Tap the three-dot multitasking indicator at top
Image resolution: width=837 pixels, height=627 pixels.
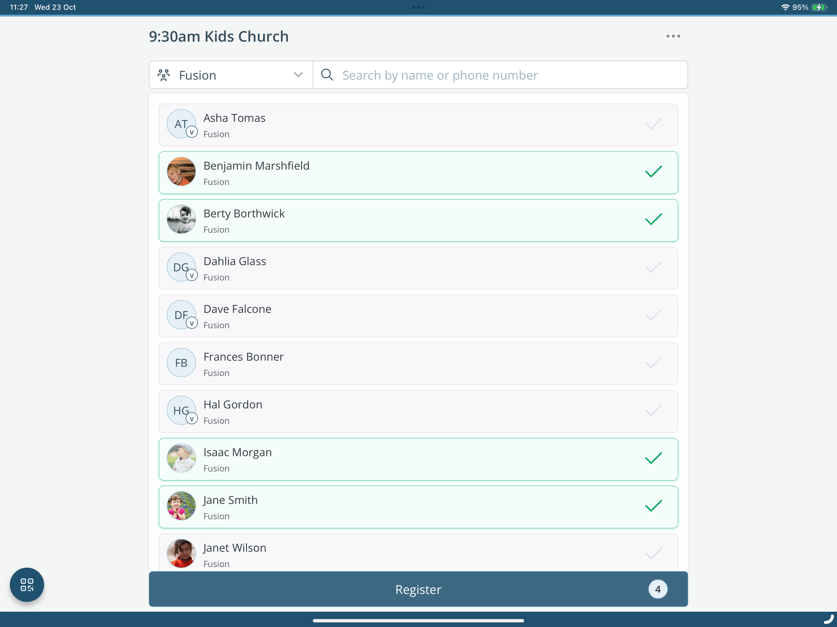(418, 7)
